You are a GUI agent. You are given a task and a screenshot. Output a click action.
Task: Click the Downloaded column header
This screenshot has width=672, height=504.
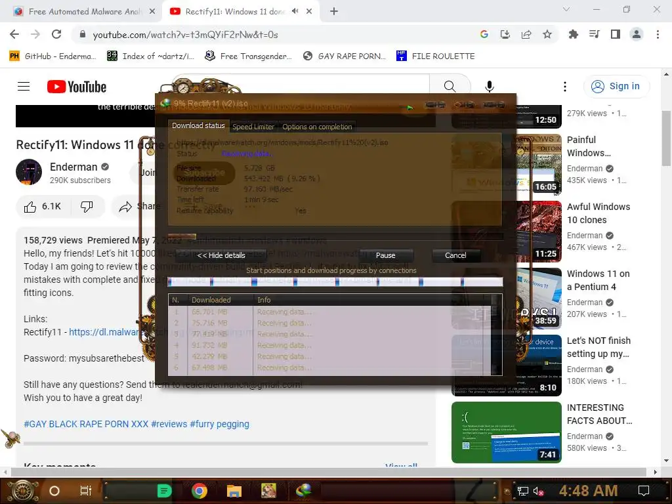(x=220, y=300)
